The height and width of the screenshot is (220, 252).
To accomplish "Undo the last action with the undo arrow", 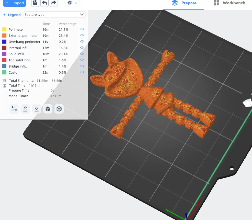I will [x=45, y=3].
